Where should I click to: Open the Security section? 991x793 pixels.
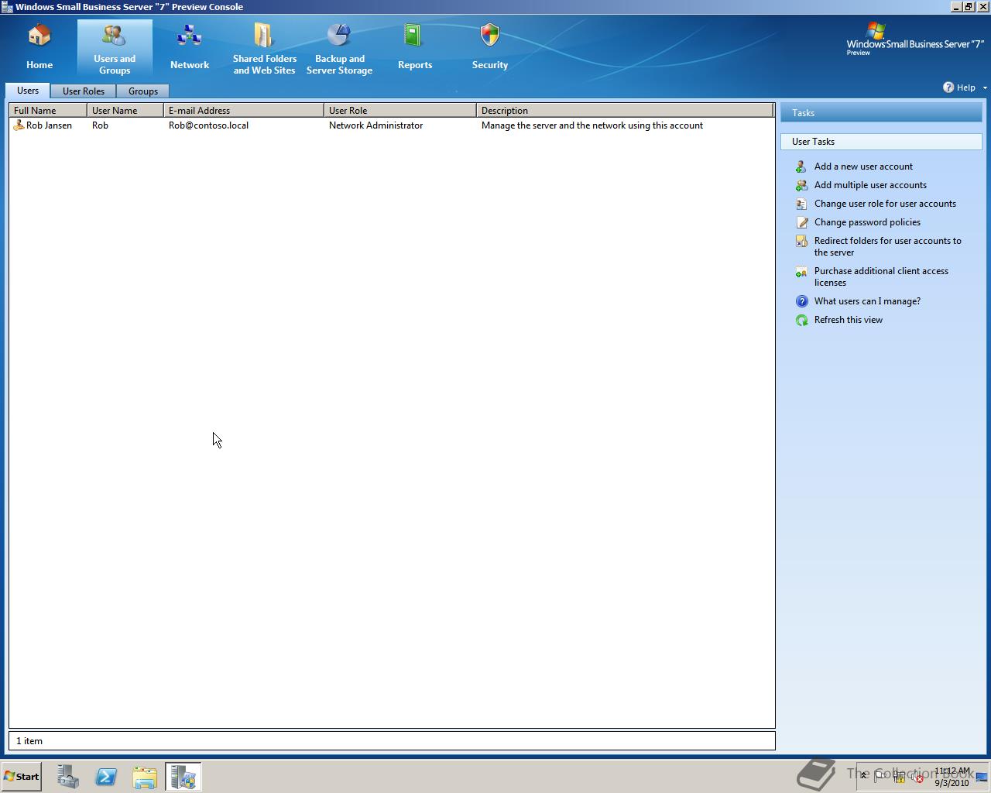point(490,47)
